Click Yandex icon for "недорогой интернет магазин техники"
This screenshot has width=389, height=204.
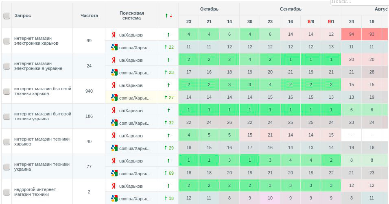pyautogui.click(x=114, y=186)
